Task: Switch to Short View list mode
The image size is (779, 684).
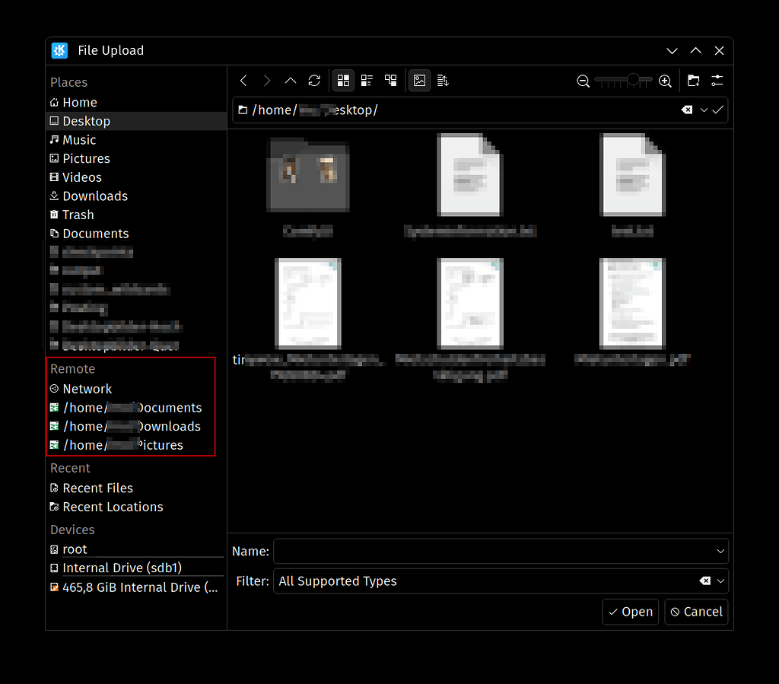Action: [367, 81]
